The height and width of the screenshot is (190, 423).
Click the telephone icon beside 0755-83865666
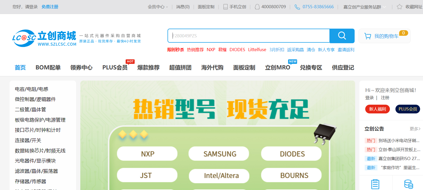pyautogui.click(x=297, y=7)
